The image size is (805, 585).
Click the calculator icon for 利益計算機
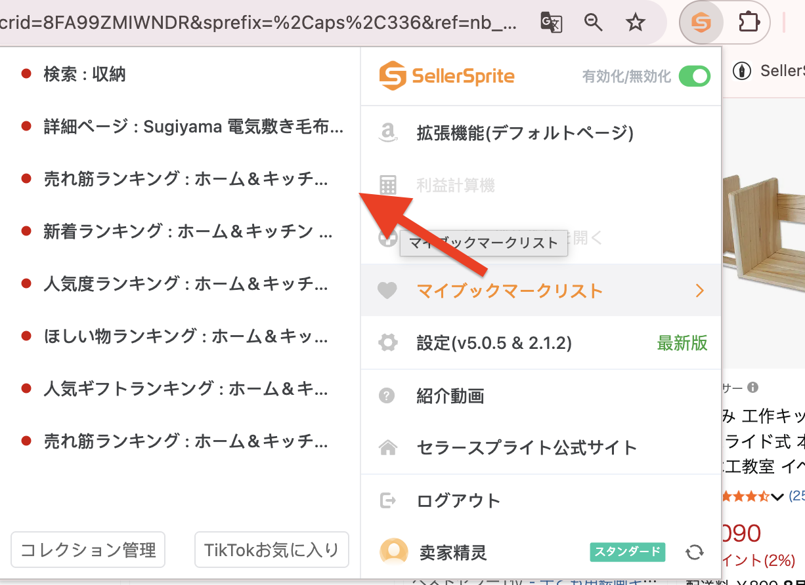point(388,186)
